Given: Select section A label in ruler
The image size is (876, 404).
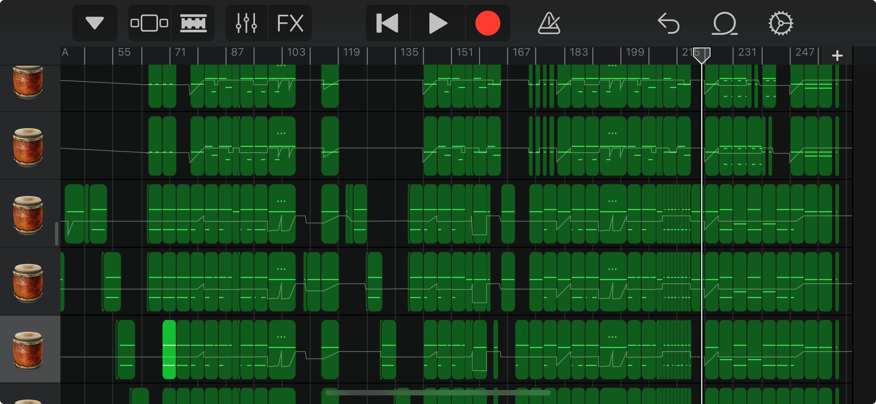Looking at the screenshot, I should pos(65,52).
